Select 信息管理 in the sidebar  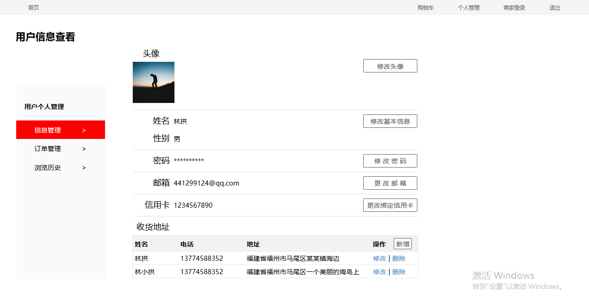tap(48, 130)
